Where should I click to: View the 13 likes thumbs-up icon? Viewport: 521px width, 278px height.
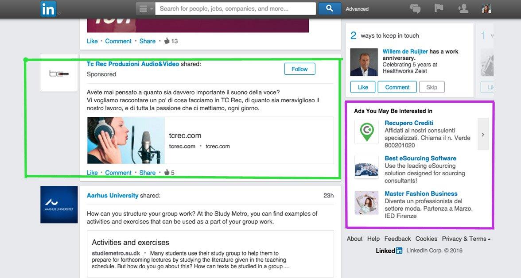[167, 41]
